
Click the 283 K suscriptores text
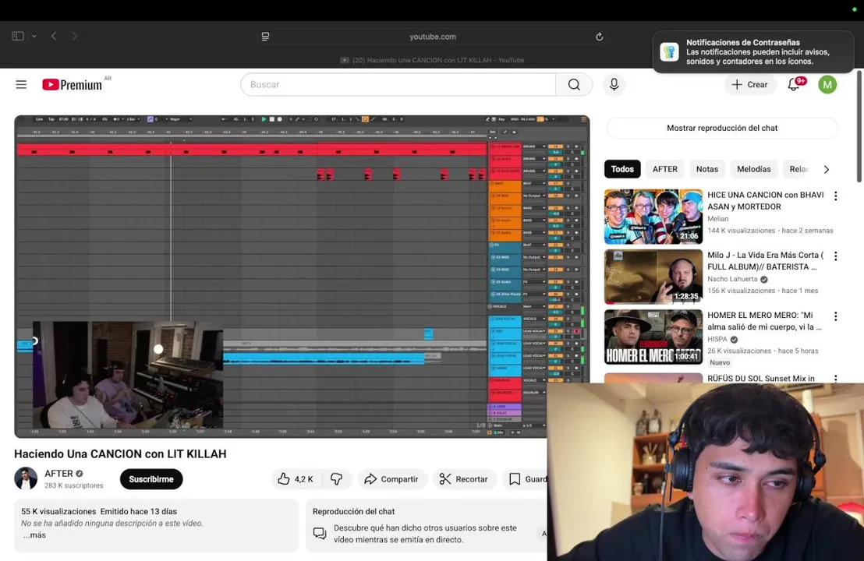[x=74, y=485]
